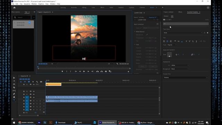Open the Background Black dropdown
Viewport: 222px width, 125px height.
(180, 69)
